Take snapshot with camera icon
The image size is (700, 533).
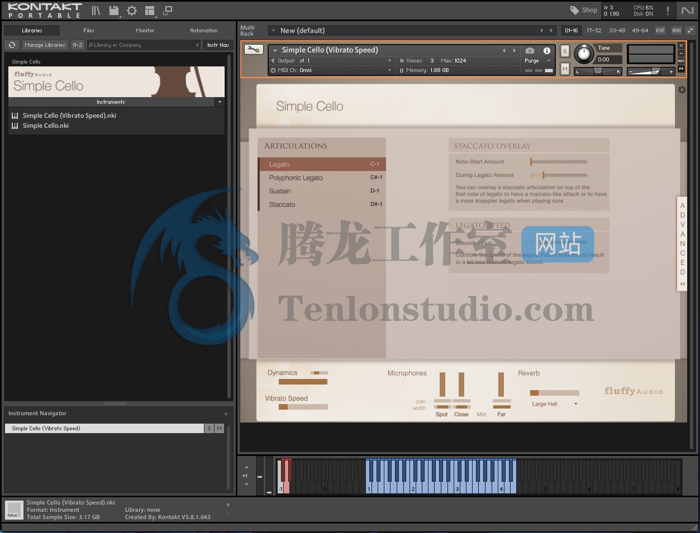point(530,51)
